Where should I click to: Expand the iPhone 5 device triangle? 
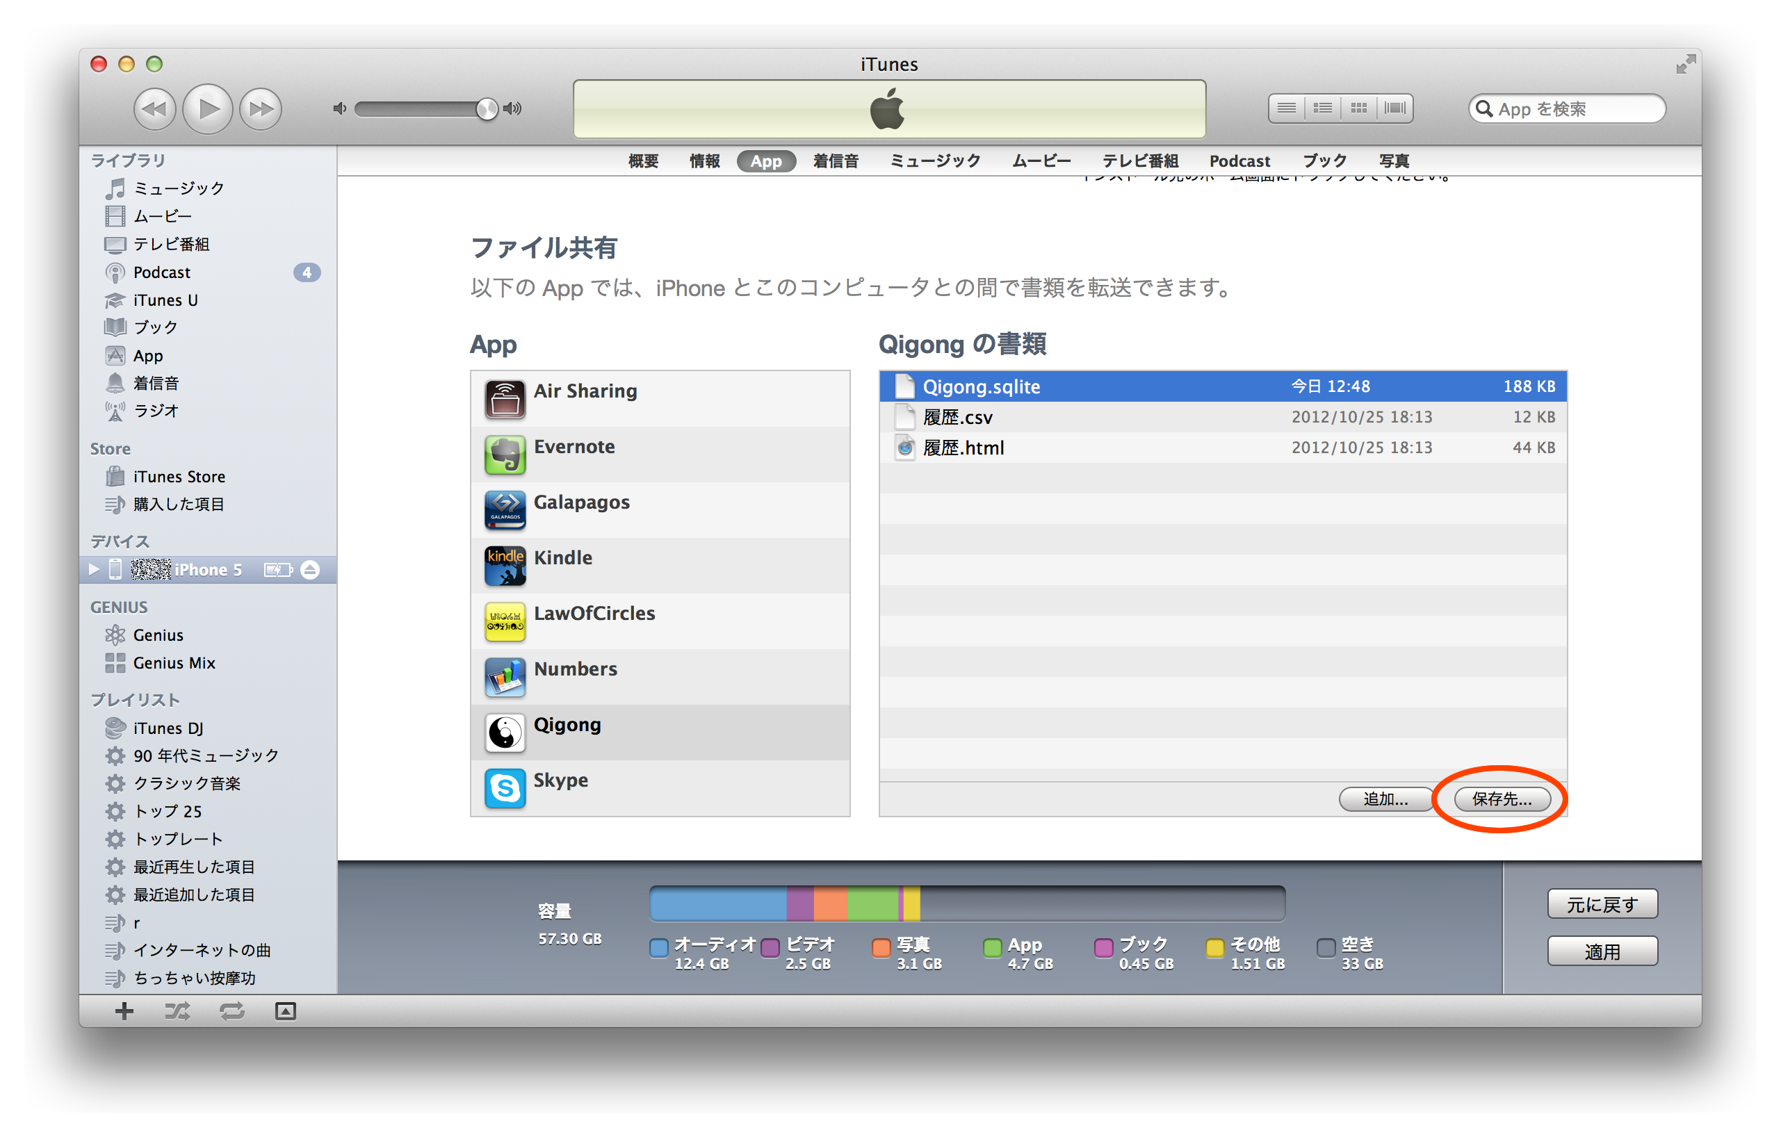(x=94, y=569)
